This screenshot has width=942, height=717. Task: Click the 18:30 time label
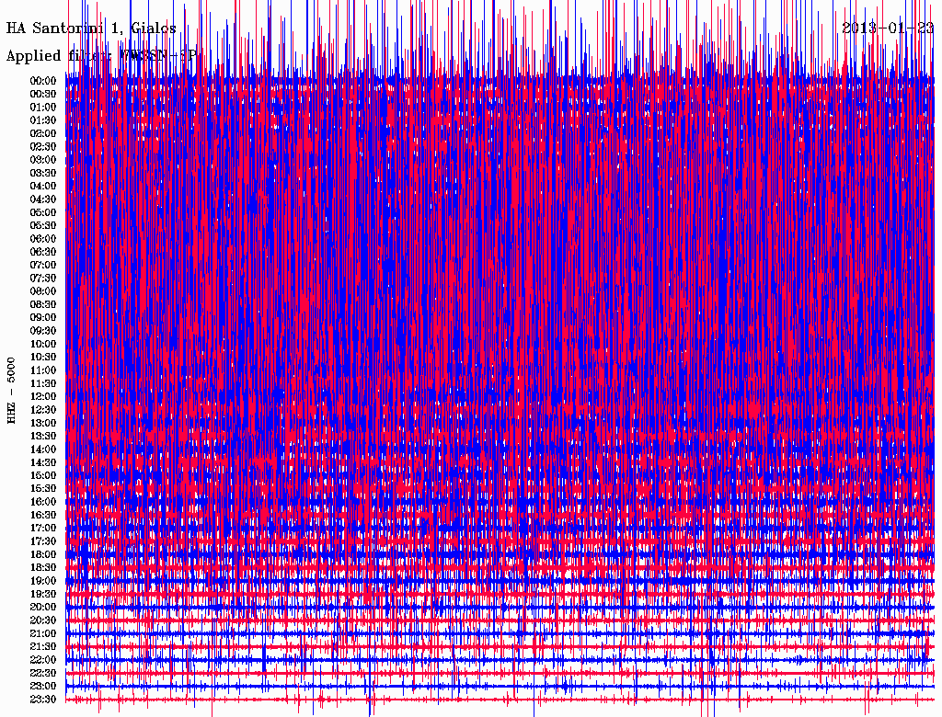43,567
